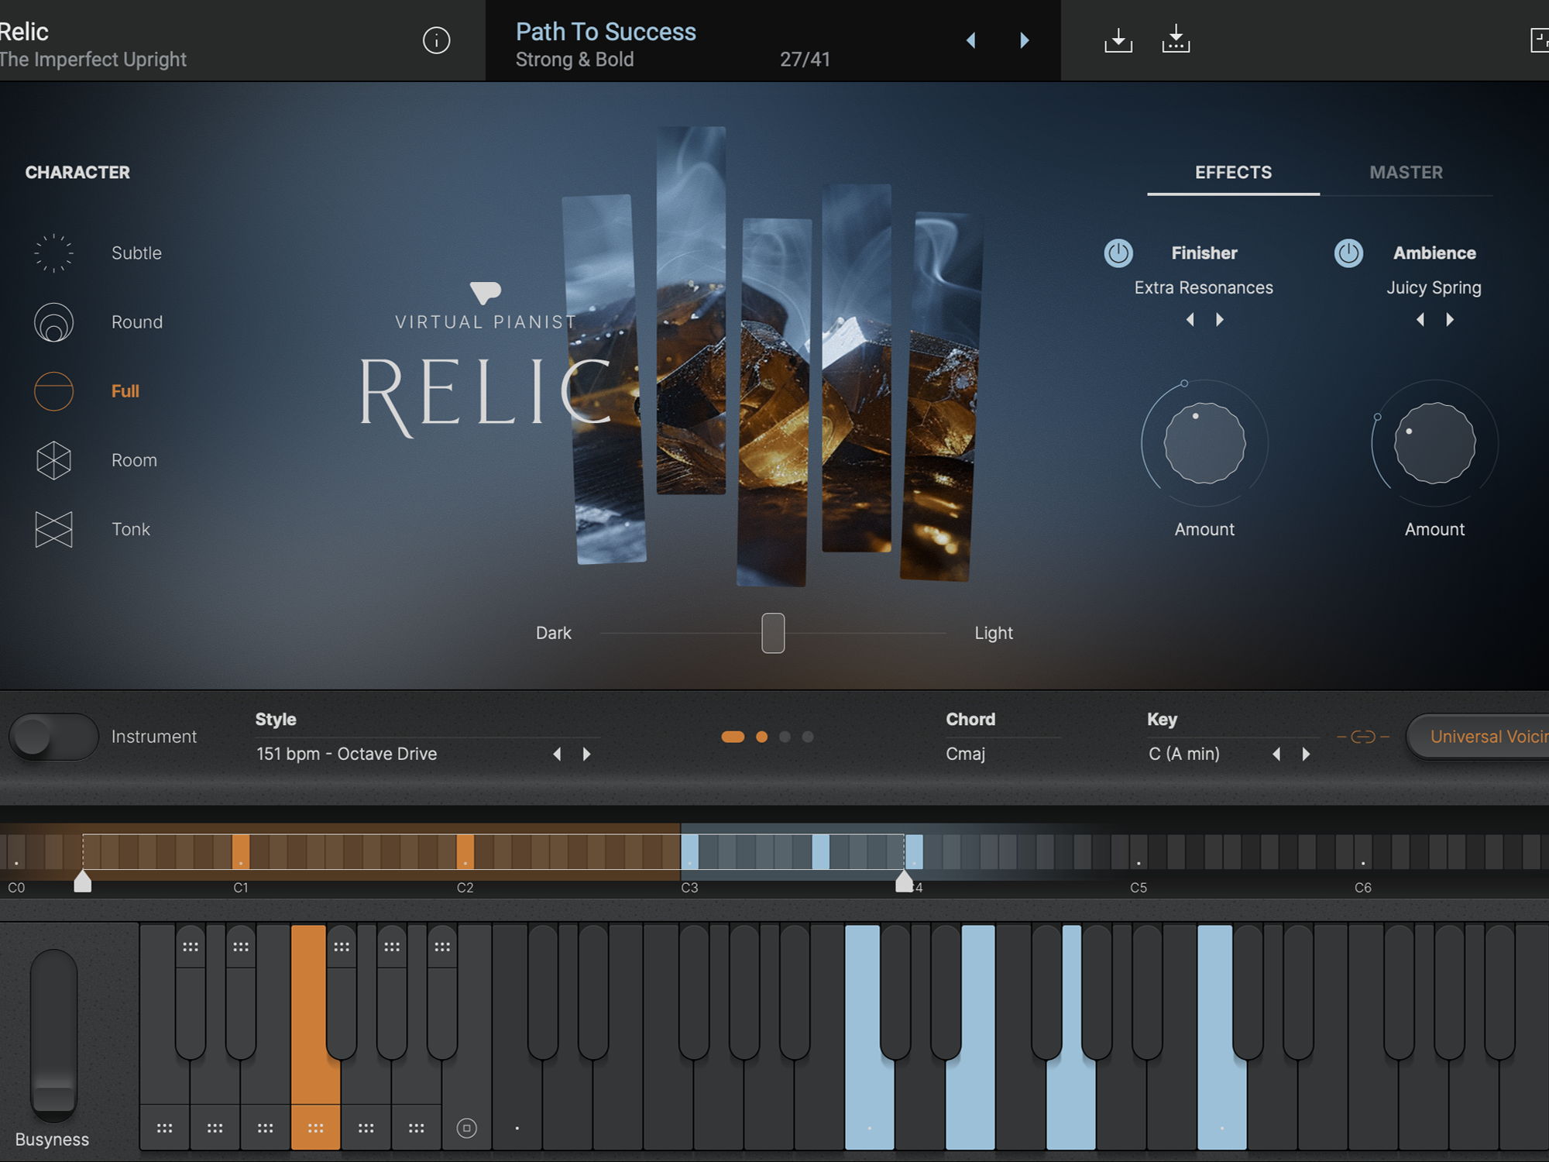Screen dimensions: 1549x1162
Task: Click the Dark-Light slider handle
Action: (x=773, y=633)
